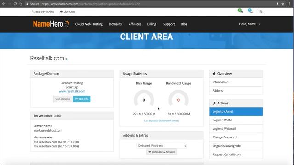Click Visit Website button
Viewport: 294px width, 165px height.
pyautogui.click(x=62, y=99)
